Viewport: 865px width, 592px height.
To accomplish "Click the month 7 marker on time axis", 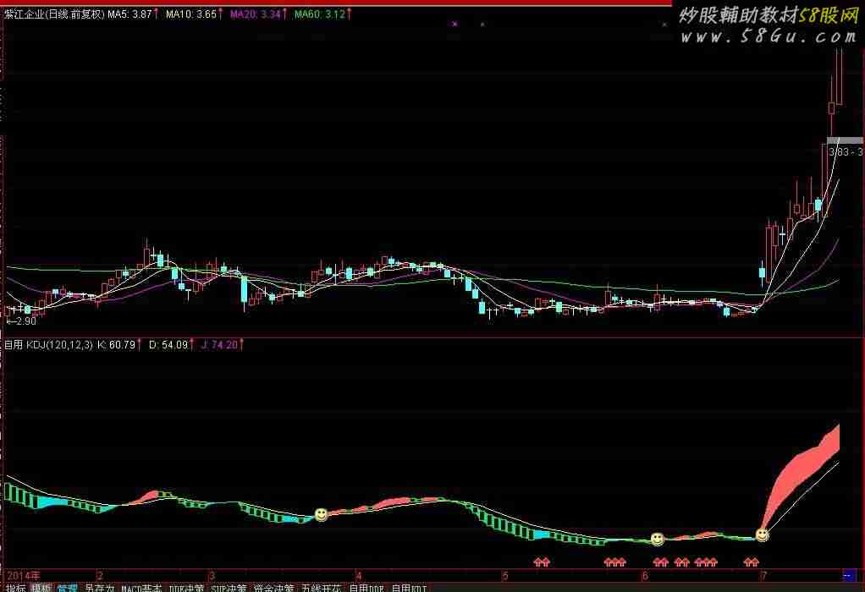I will pyautogui.click(x=763, y=576).
